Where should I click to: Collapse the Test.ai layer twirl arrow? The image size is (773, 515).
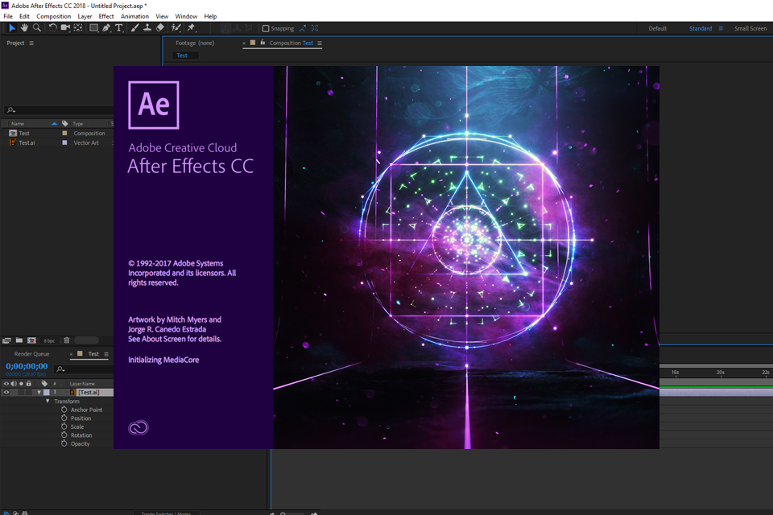39,393
